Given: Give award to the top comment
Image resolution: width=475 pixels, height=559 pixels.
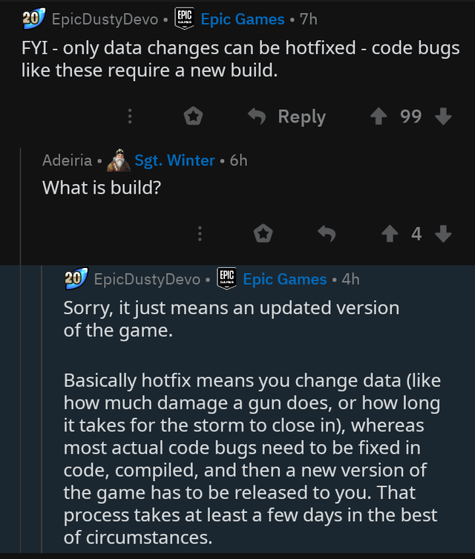Looking at the screenshot, I should 193,117.
